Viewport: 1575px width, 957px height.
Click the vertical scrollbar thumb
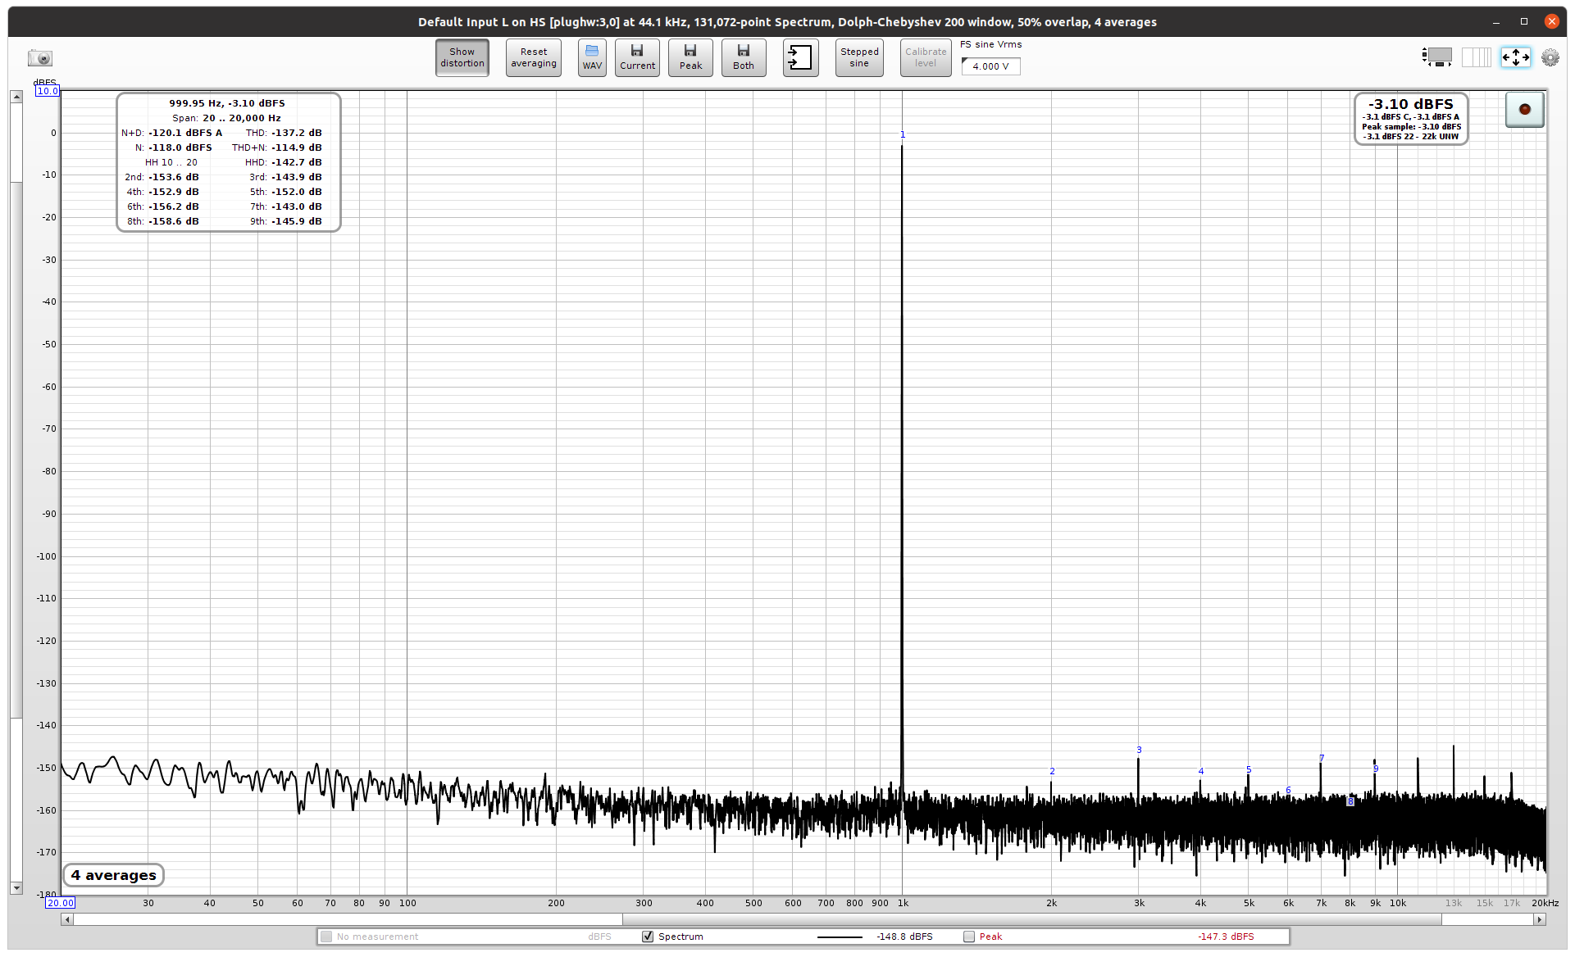click(x=16, y=450)
